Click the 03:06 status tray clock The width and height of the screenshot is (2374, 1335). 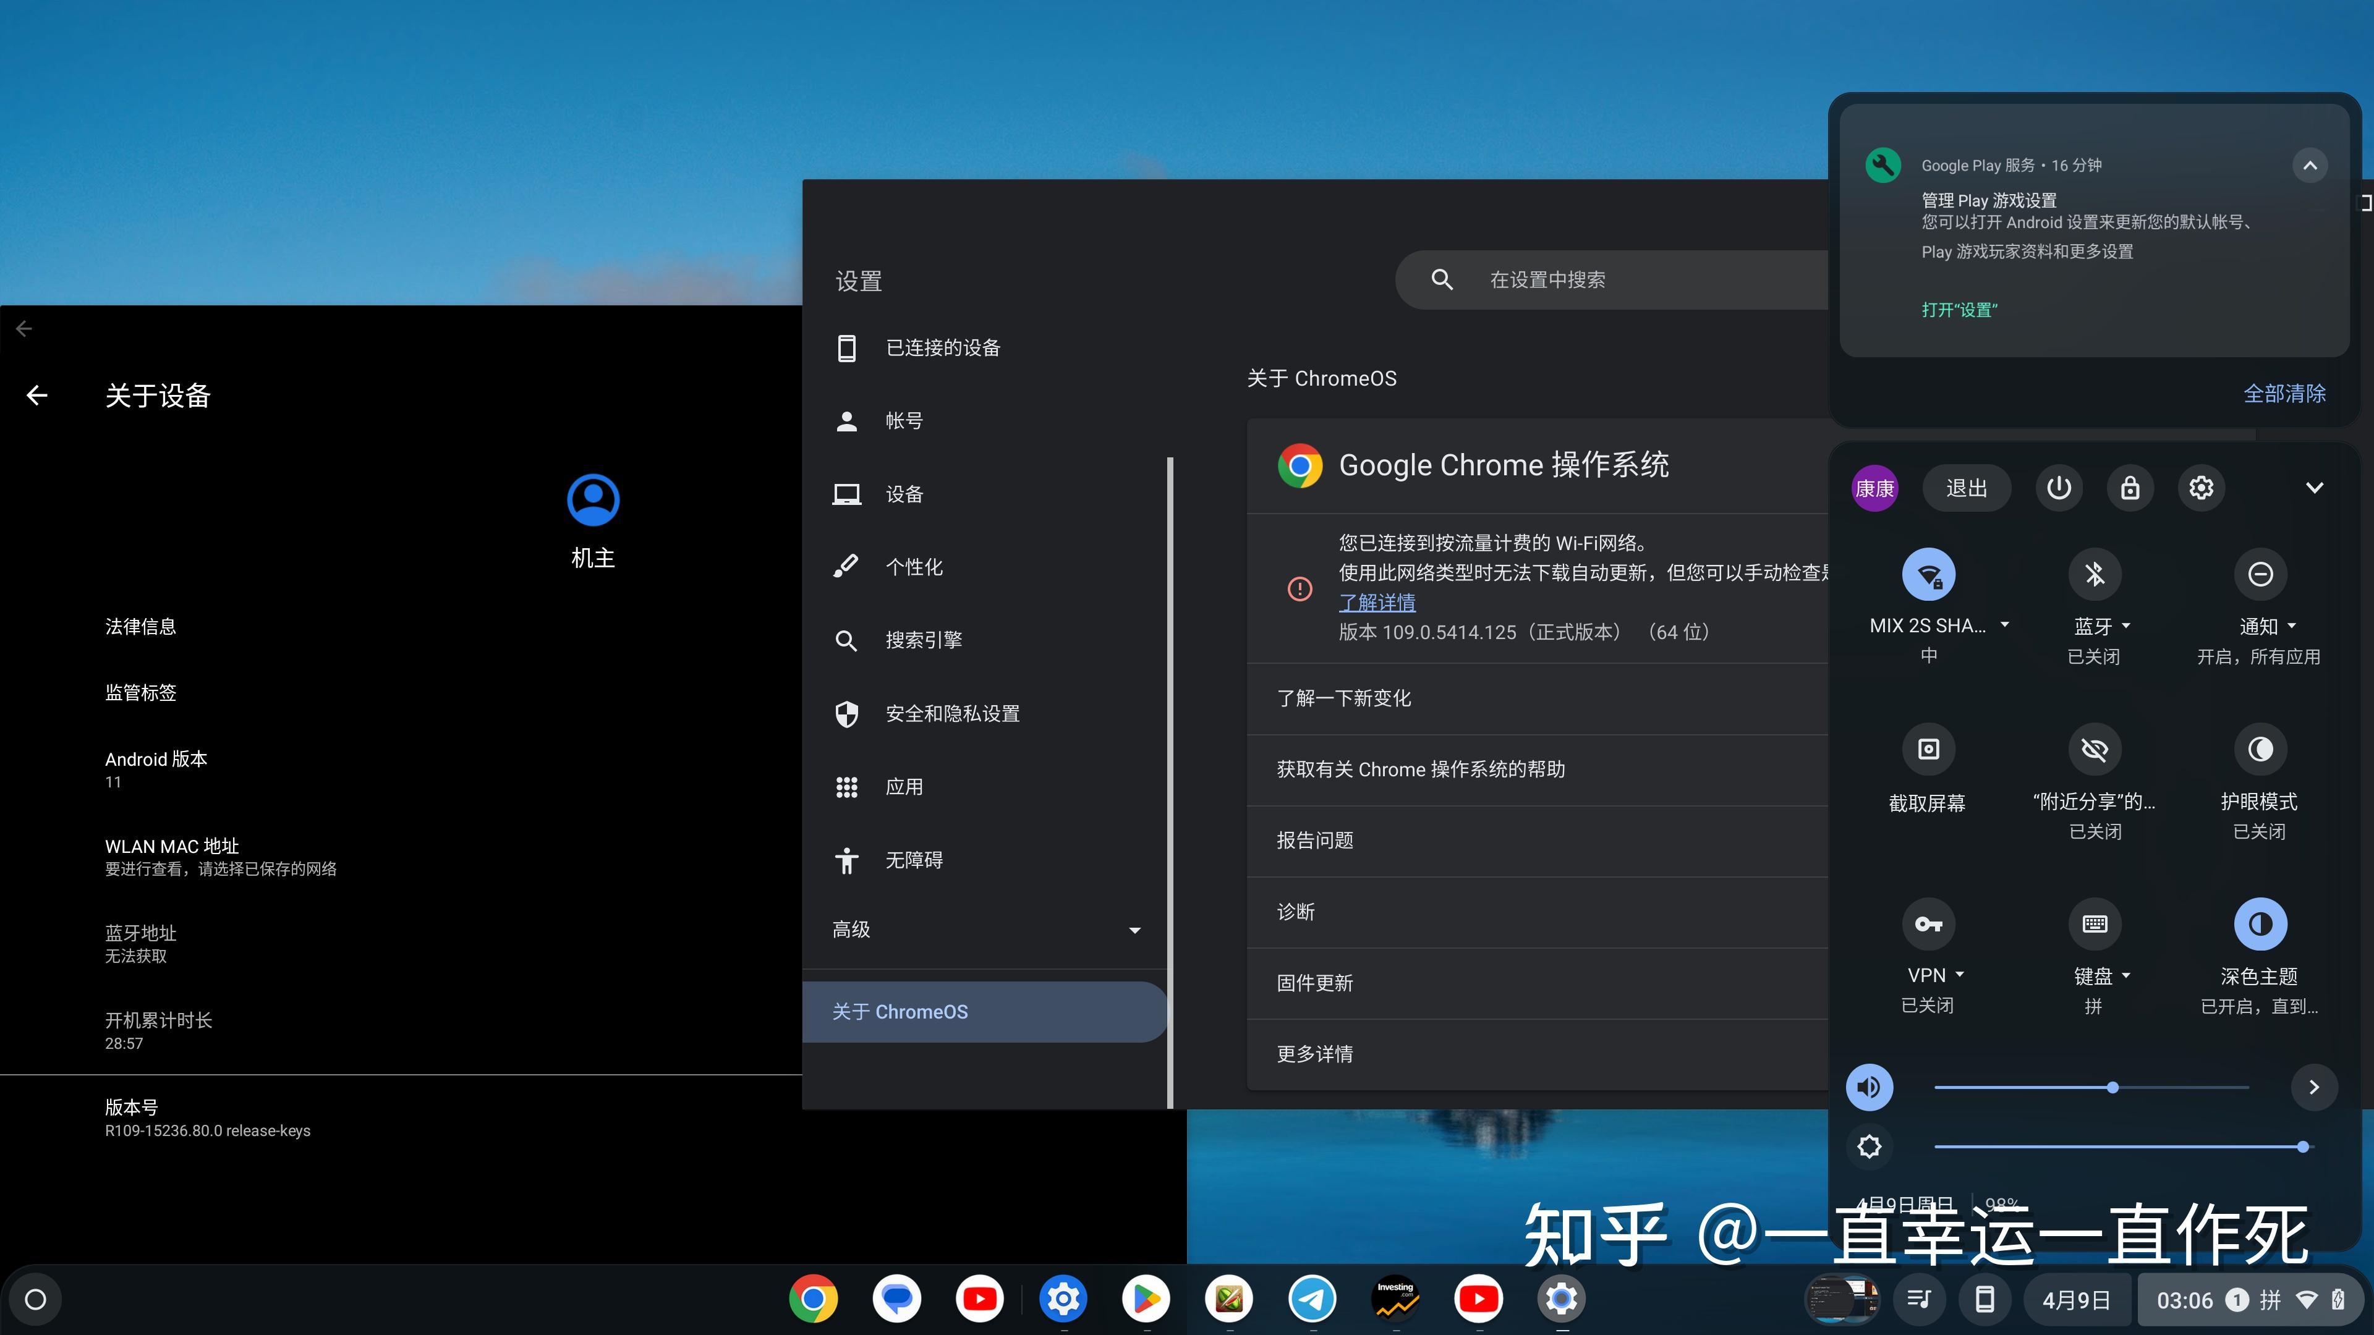click(2184, 1300)
